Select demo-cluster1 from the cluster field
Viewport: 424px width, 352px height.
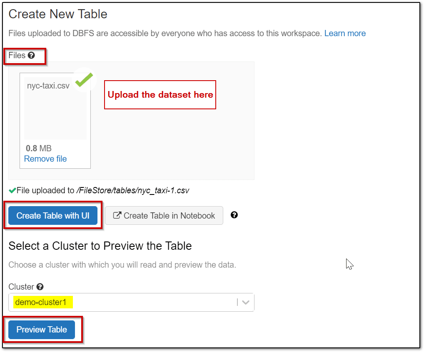click(x=42, y=302)
